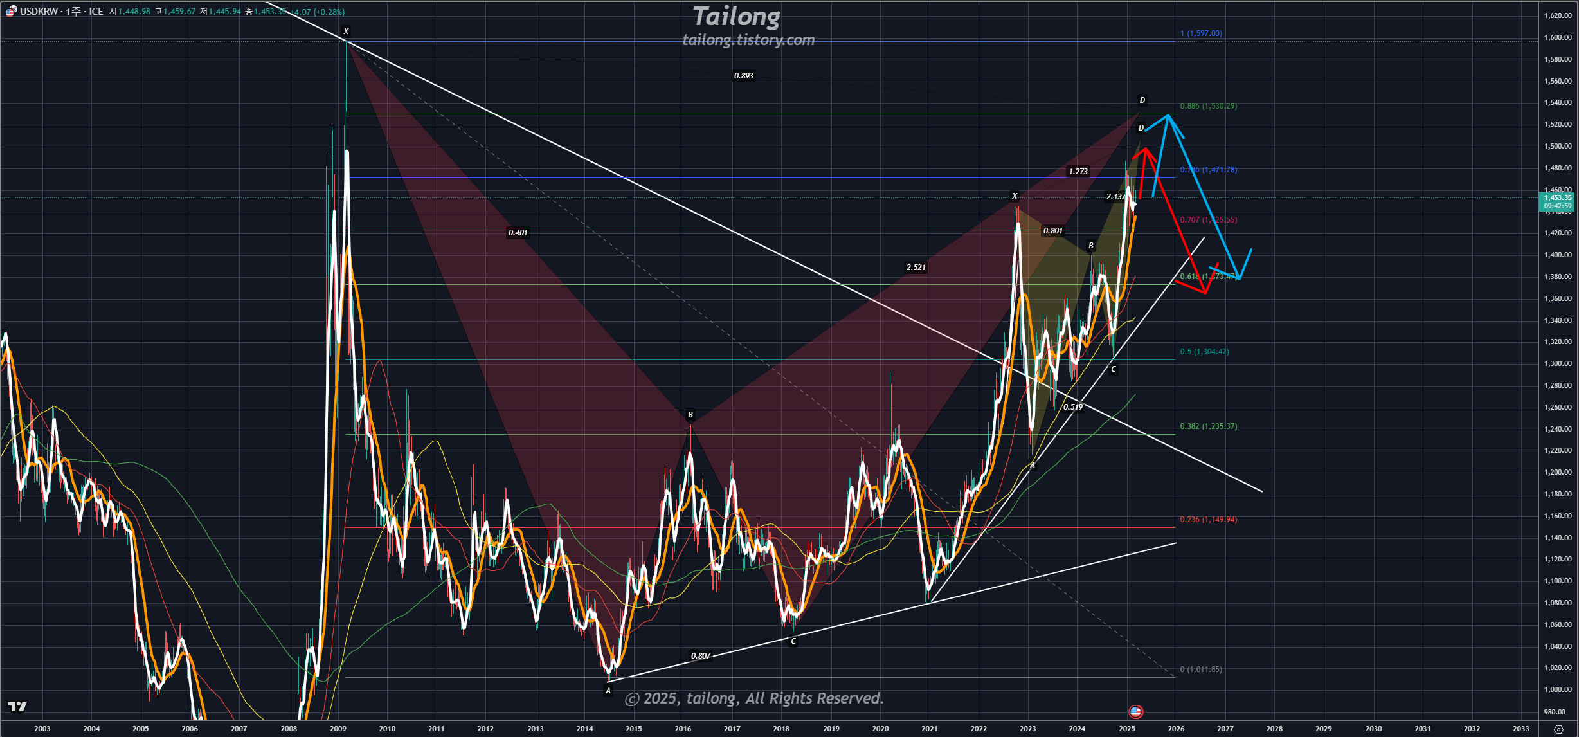Click the ICE exchange label in legend
This screenshot has height=737, width=1579.
coord(96,12)
